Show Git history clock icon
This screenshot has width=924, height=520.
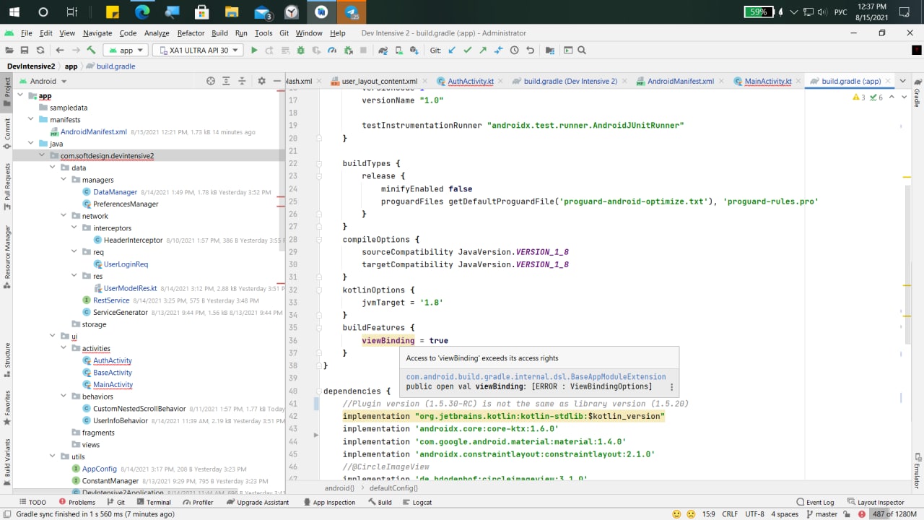[515, 51]
